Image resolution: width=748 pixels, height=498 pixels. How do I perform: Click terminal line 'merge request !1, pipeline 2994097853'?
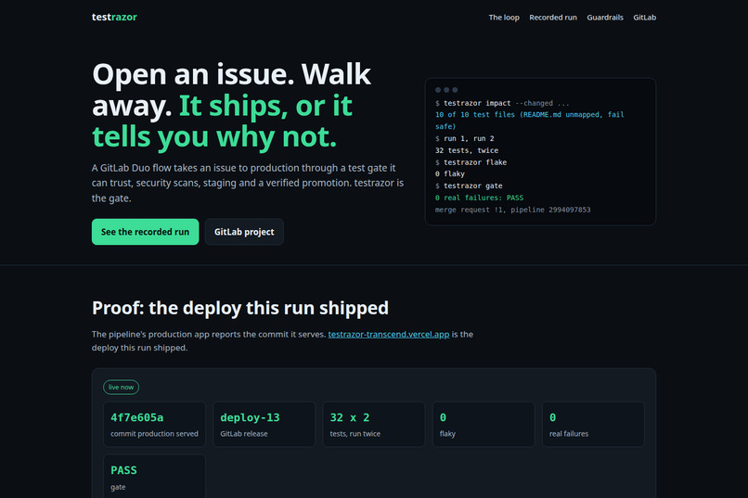(512, 210)
